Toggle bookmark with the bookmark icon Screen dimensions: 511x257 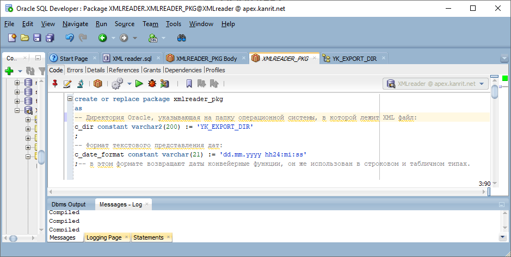pyautogui.click(x=189, y=84)
